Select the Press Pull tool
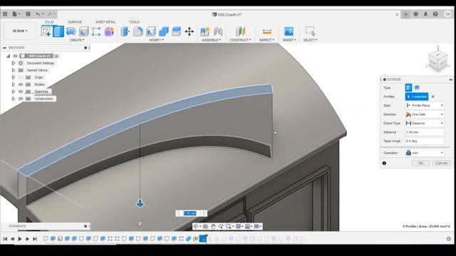The width and height of the screenshot is (456, 256). click(125, 31)
